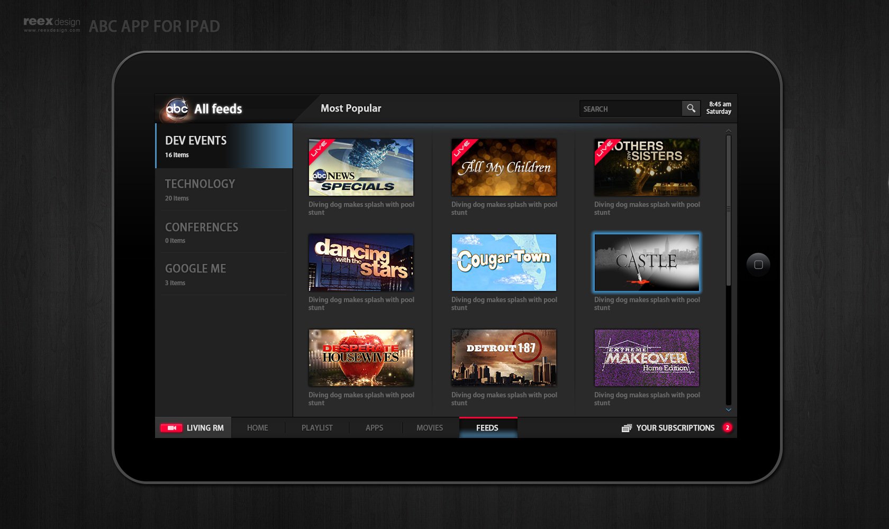Switch to the PLAYLIST tab

pos(317,428)
